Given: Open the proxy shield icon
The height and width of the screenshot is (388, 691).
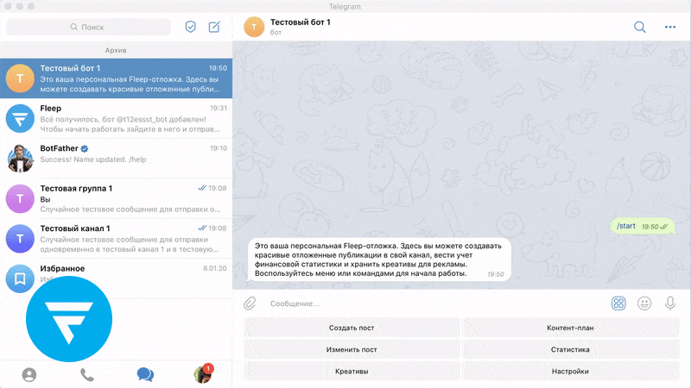Looking at the screenshot, I should click(x=190, y=27).
